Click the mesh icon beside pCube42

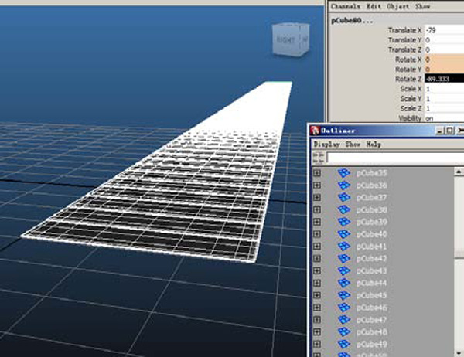(344, 259)
